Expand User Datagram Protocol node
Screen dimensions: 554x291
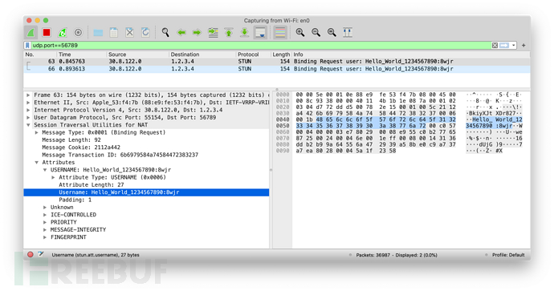point(28,118)
